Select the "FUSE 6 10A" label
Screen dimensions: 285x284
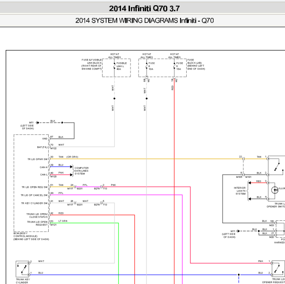[151, 66]
